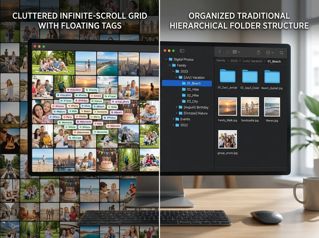Viewport: 319px width, 238px height.
Task: Click the folder icon beside [October] Nature
Action: tap(181, 113)
